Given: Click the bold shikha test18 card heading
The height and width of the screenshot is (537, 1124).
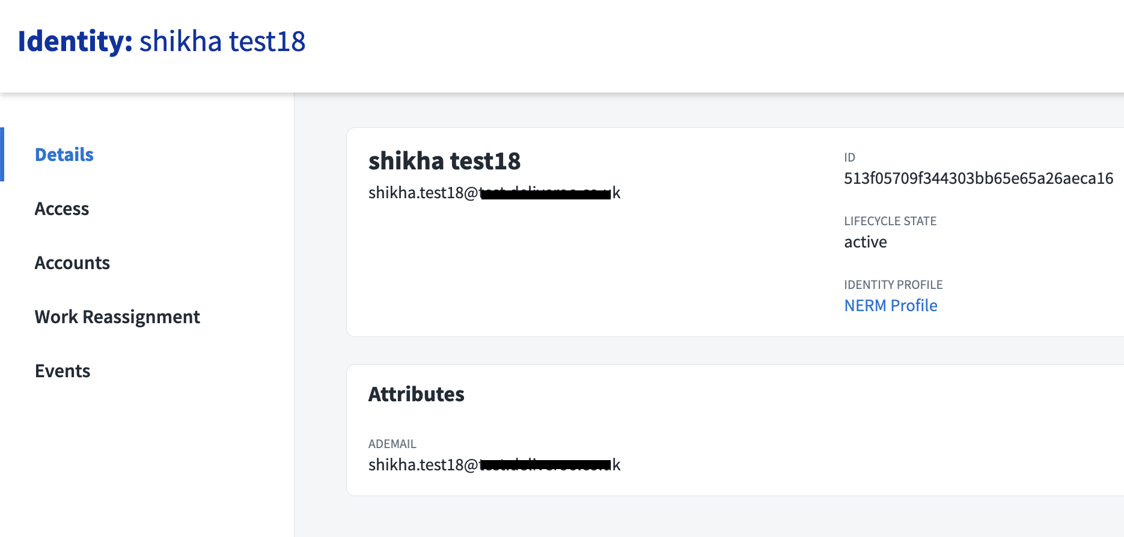Looking at the screenshot, I should pyautogui.click(x=444, y=161).
